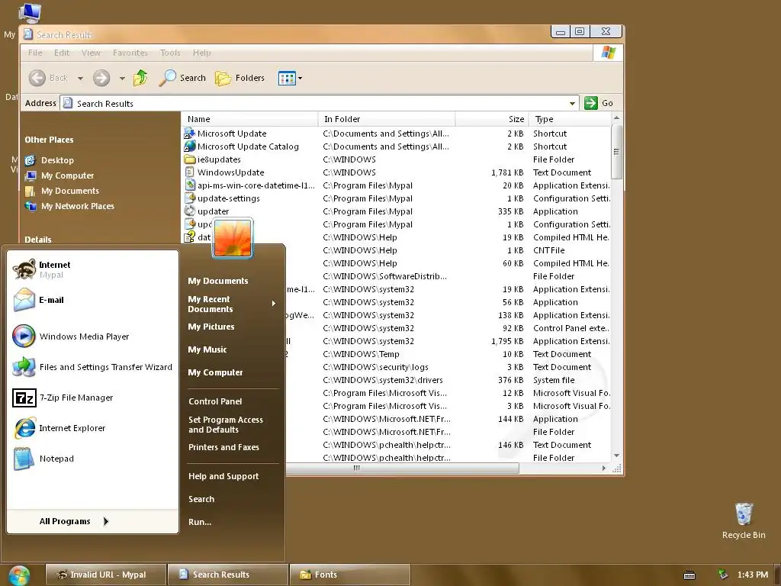Click the vertical scrollbar thumb
781x586 pixels.
[616, 152]
